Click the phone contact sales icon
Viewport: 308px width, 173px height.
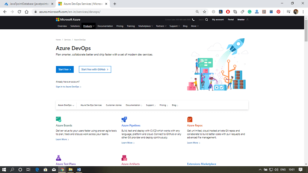coord(193,20)
